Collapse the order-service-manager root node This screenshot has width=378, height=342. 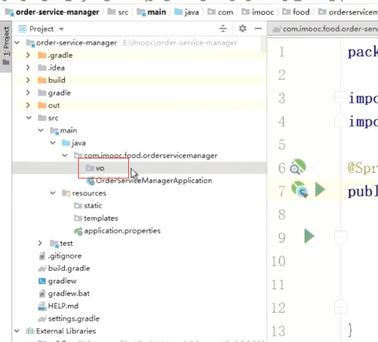pyautogui.click(x=17, y=43)
